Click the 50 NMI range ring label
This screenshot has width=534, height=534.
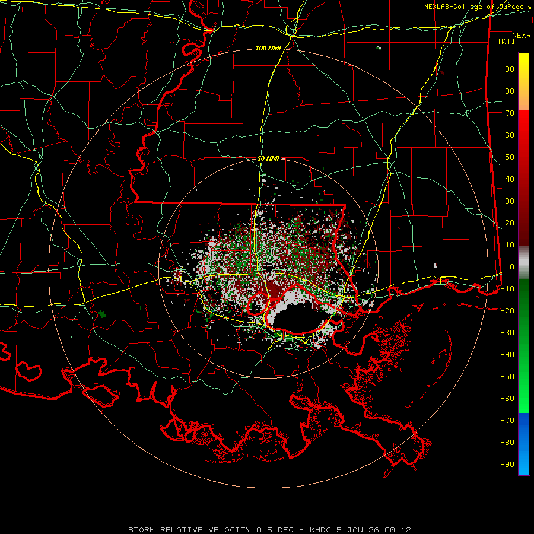pos(268,158)
